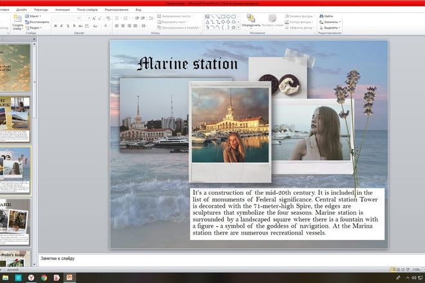This screenshot has height=283, width=425.
Task: Click the Восстановить button
Action: [37, 22]
